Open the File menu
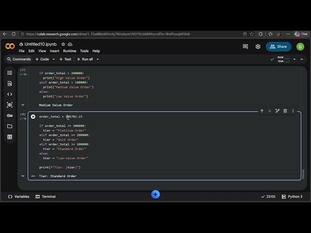The height and width of the screenshot is (233, 311). pos(21,51)
